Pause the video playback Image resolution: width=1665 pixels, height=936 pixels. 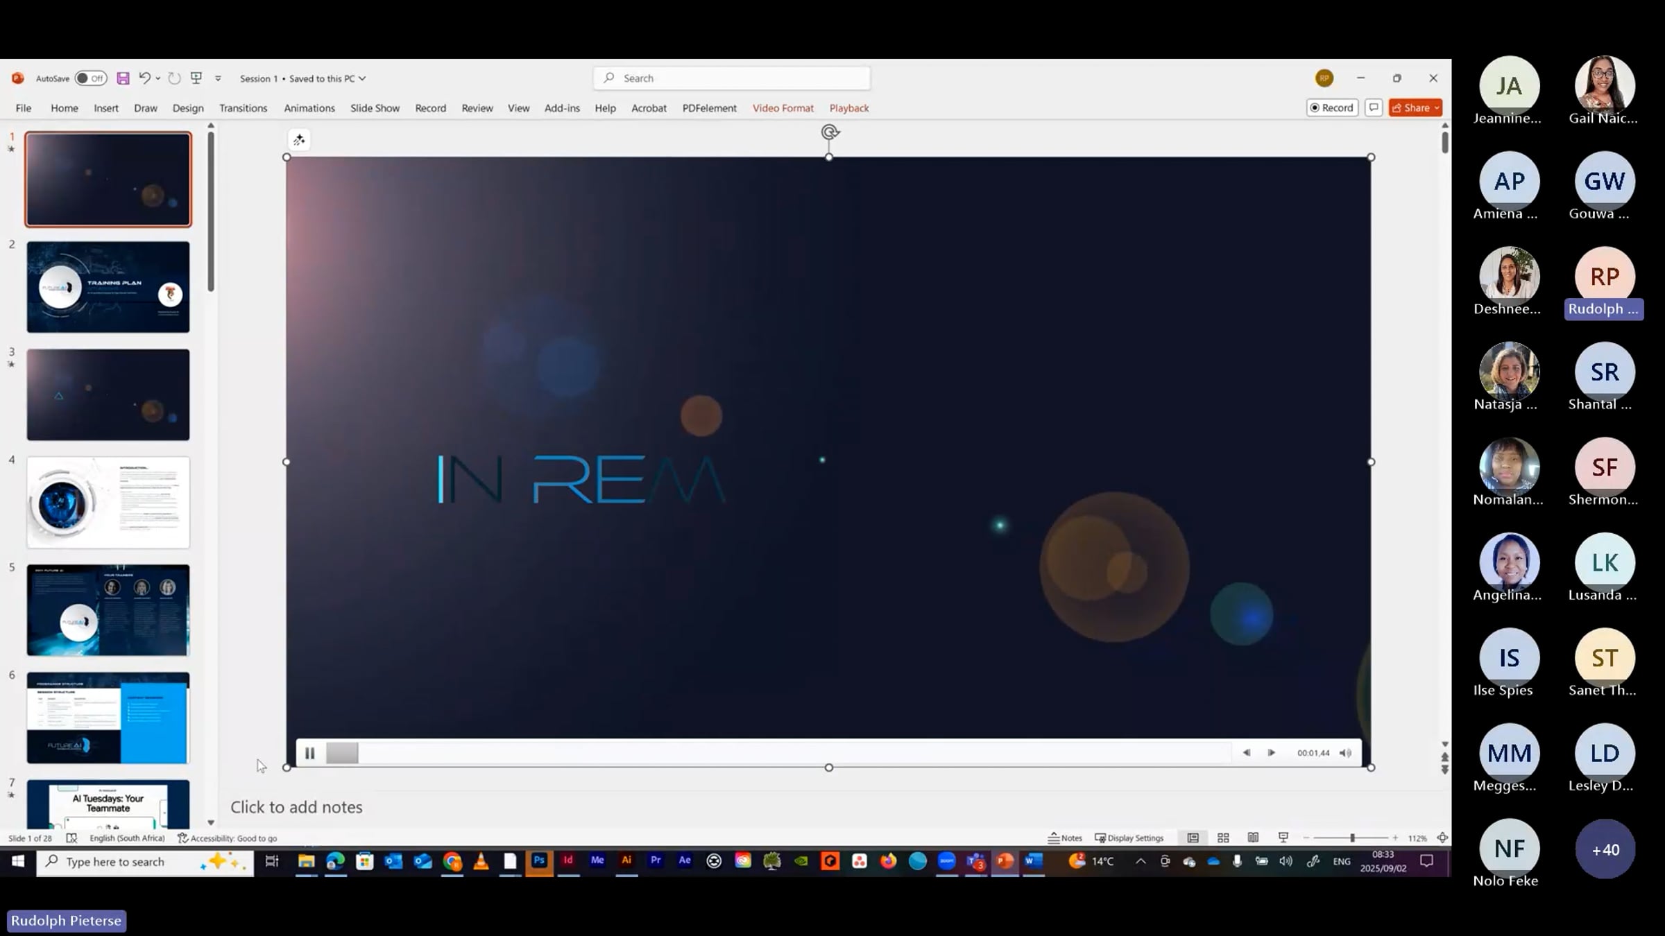tap(309, 753)
